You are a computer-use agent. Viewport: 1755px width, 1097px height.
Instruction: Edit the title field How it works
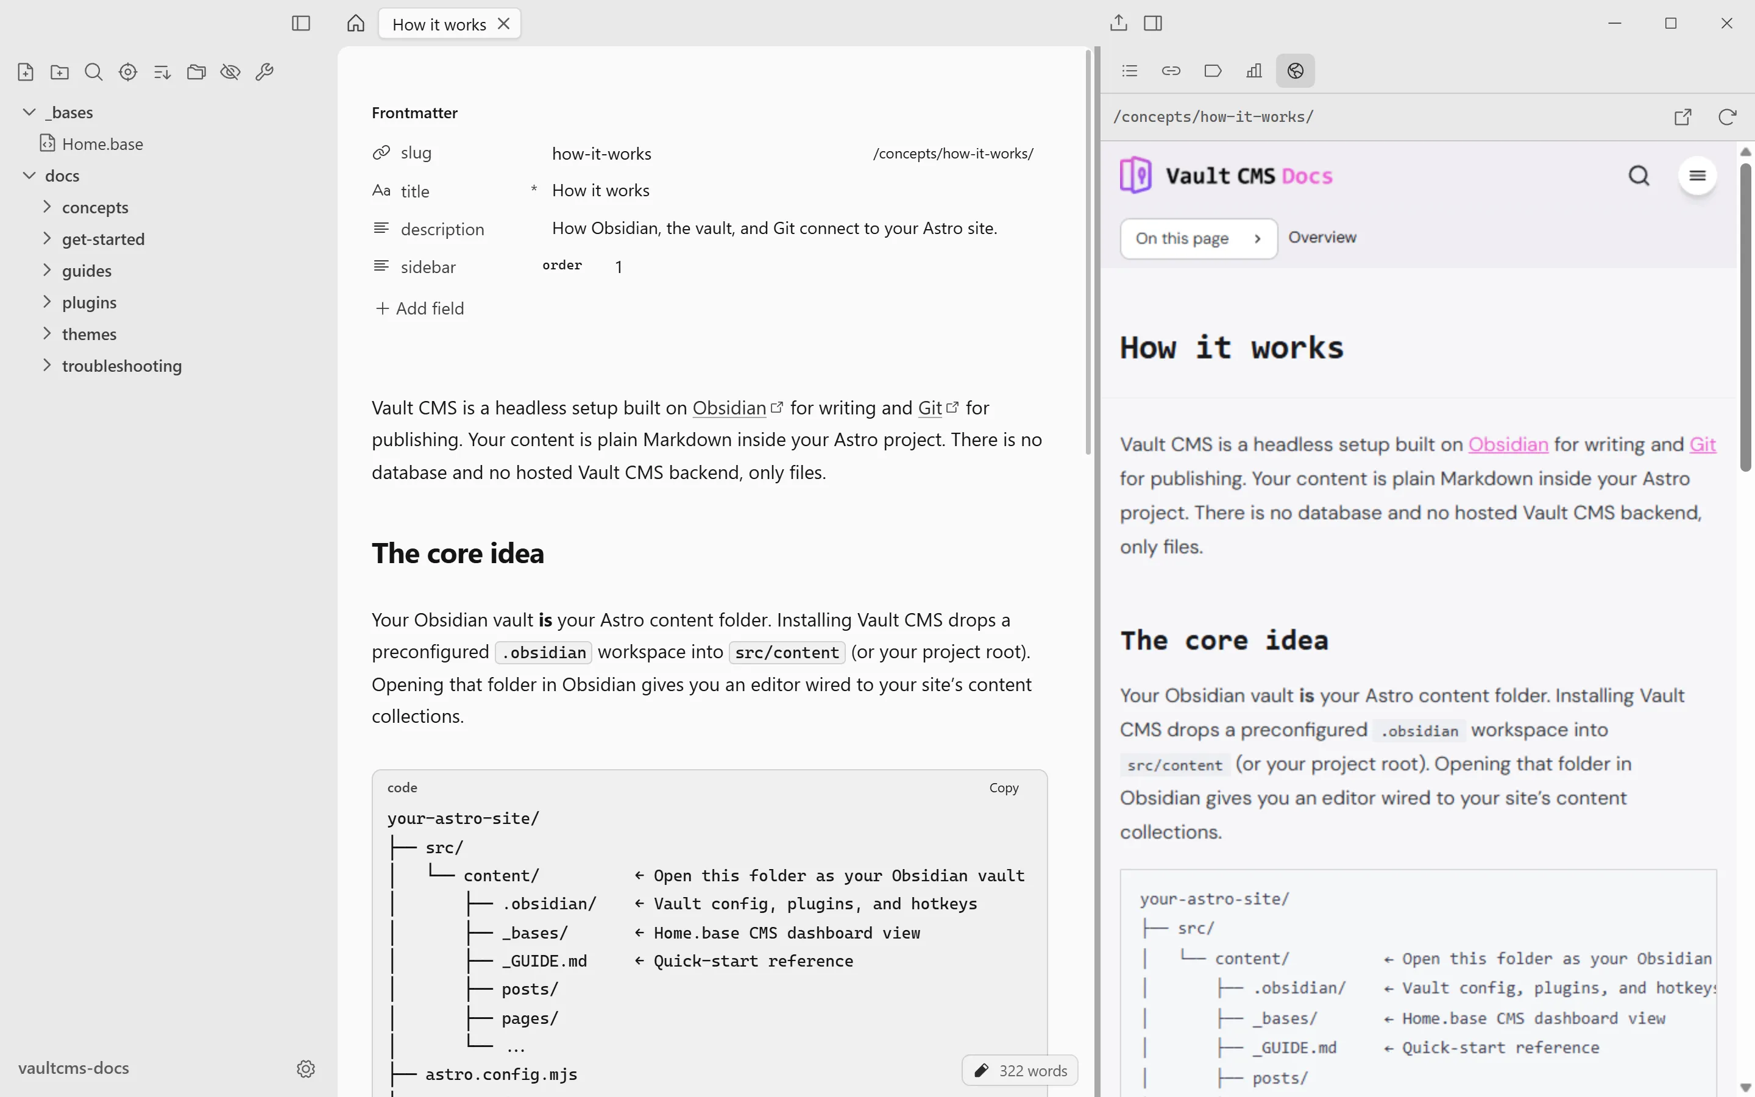[x=600, y=190]
